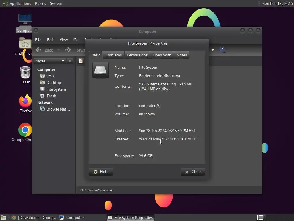This screenshot has width=294, height=221.
Task: Click the Help button in properties dialog
Action: tap(101, 172)
